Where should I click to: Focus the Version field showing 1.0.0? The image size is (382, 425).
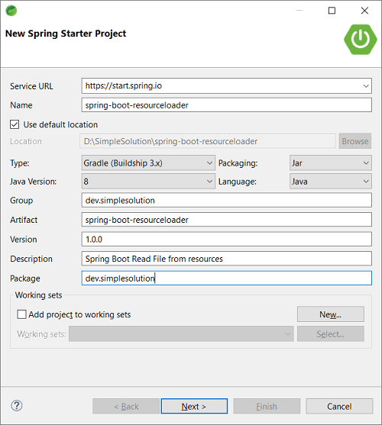(x=227, y=240)
